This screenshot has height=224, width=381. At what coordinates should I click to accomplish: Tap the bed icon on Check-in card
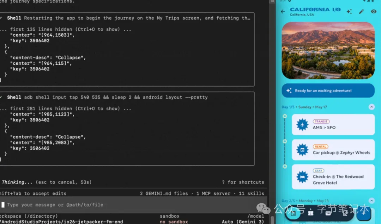point(302,177)
